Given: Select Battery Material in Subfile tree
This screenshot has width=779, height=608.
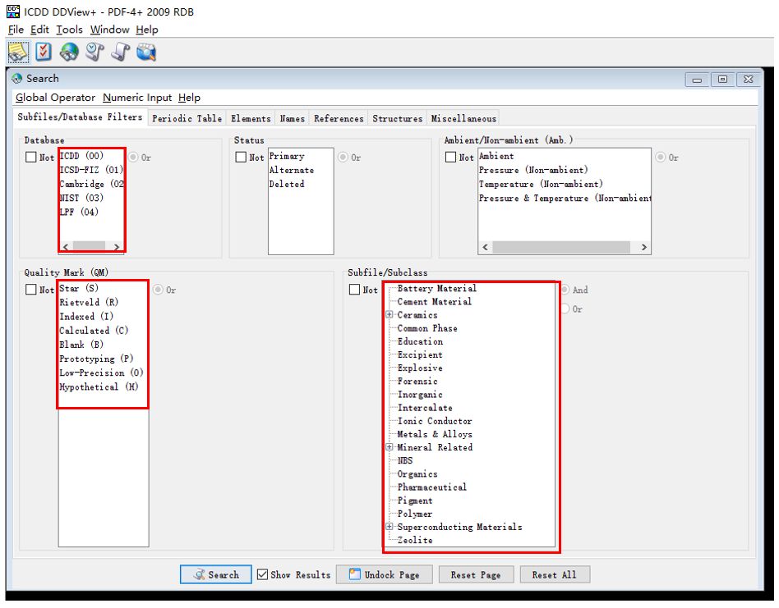Looking at the screenshot, I should click(x=436, y=288).
